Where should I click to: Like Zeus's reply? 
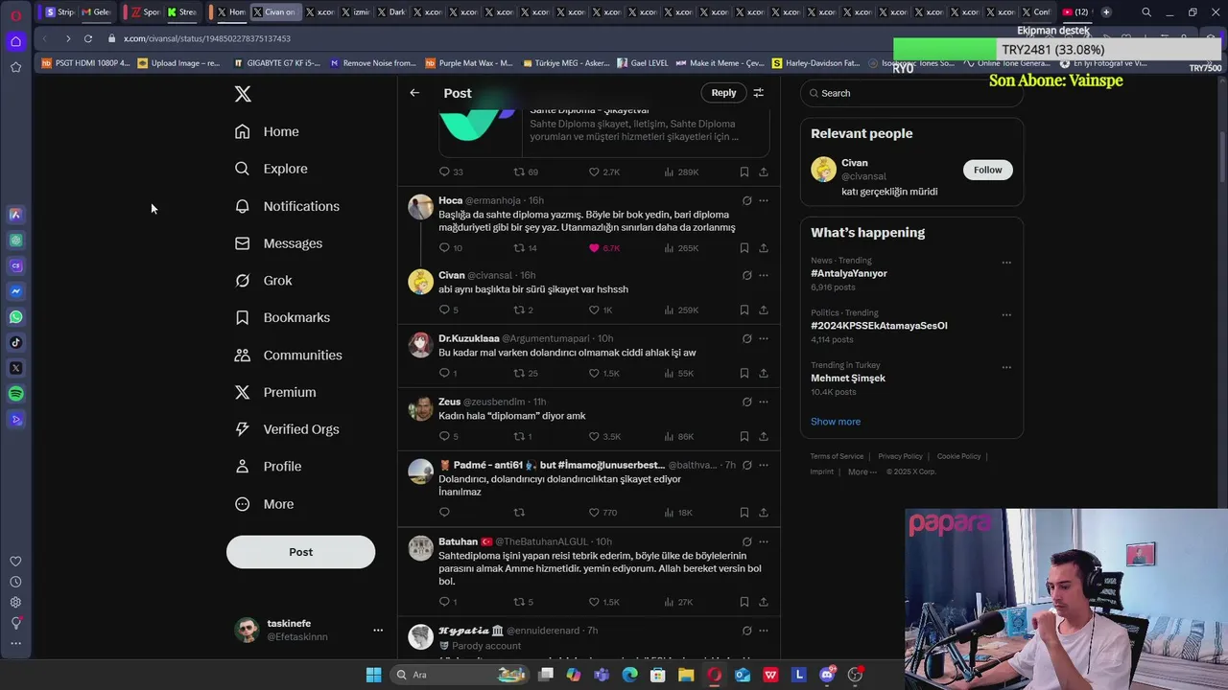pos(594,437)
